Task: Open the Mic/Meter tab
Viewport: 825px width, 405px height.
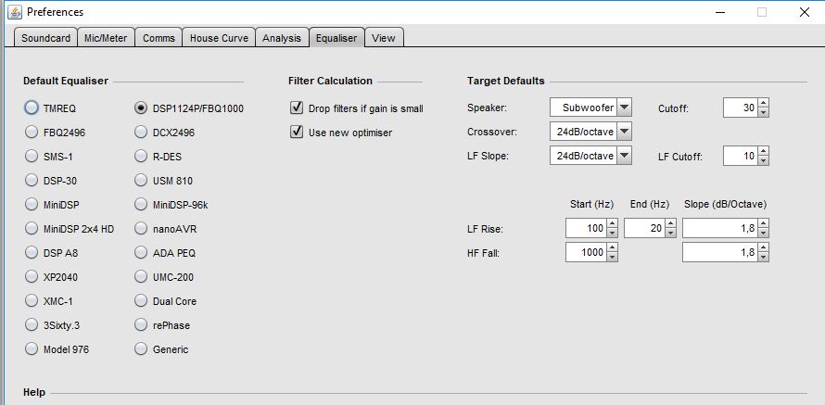Action: point(106,38)
